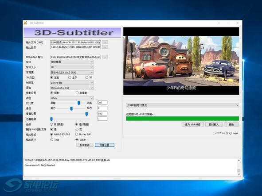Click browse button for output directory
The image size is (262, 196).
[105, 47]
